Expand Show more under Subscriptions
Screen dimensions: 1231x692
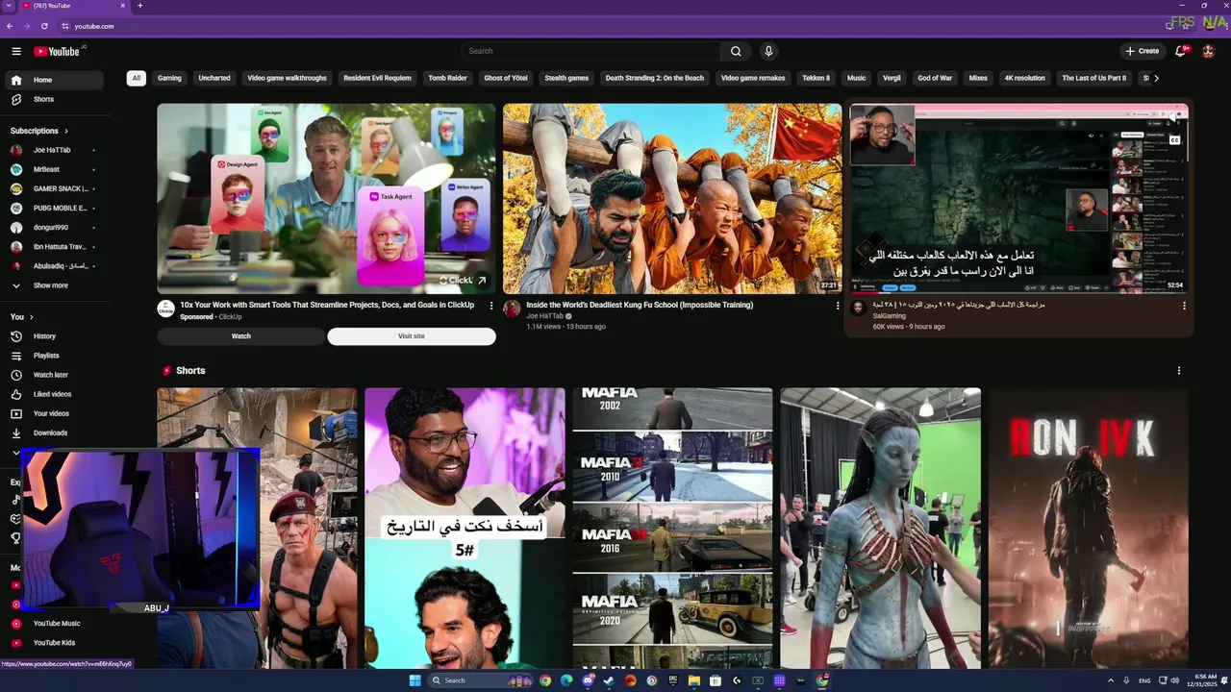click(x=56, y=285)
